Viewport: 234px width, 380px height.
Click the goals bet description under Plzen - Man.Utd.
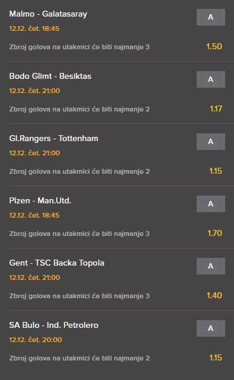click(79, 234)
